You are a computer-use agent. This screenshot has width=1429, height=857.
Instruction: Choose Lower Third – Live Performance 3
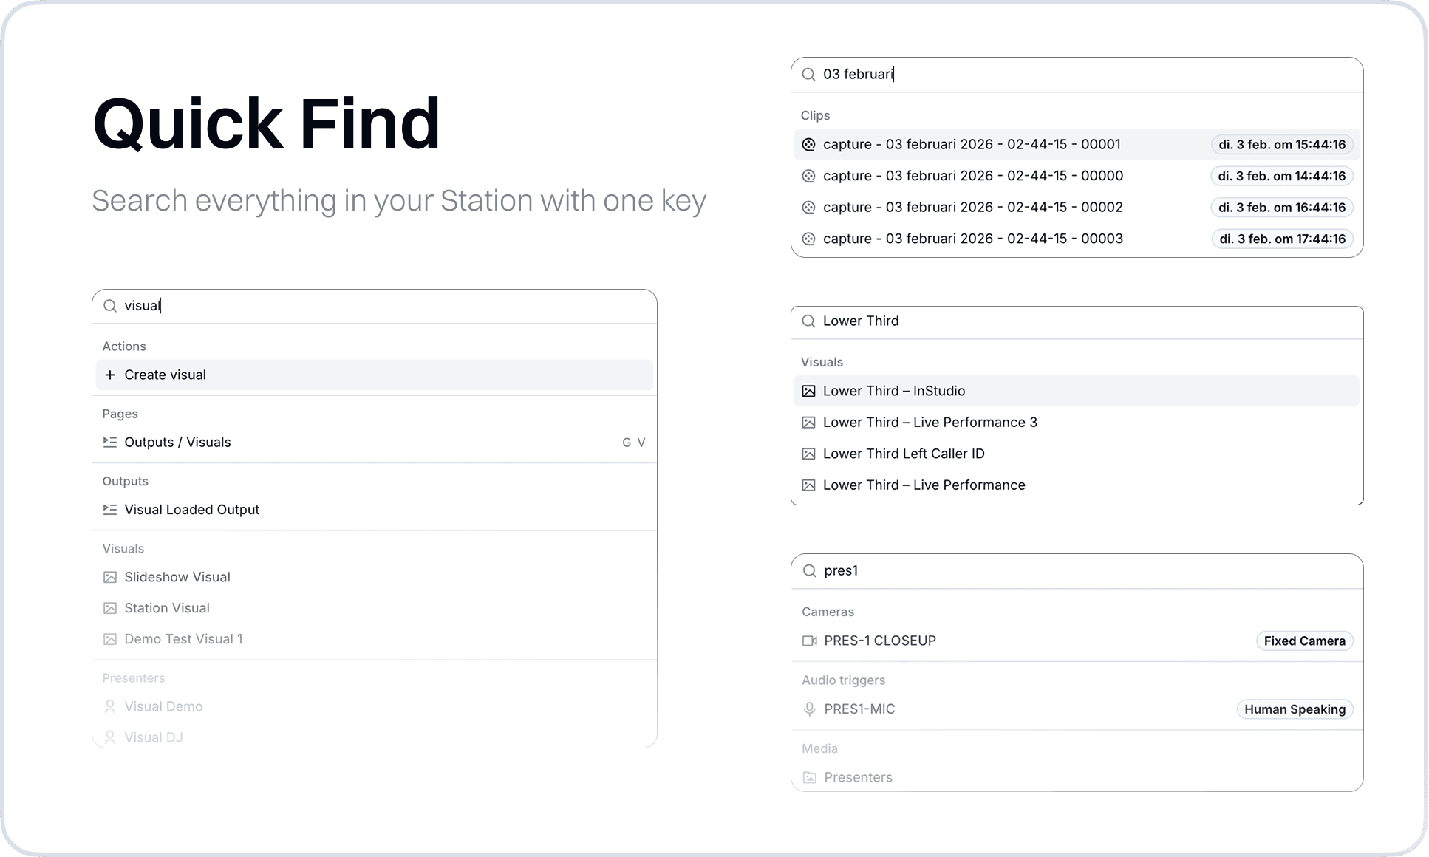[1077, 423]
